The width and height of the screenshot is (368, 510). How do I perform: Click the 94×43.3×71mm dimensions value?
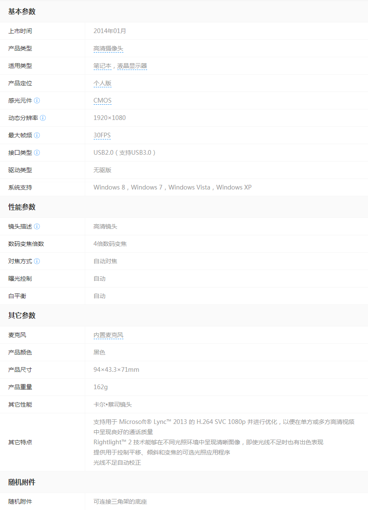[x=116, y=370]
